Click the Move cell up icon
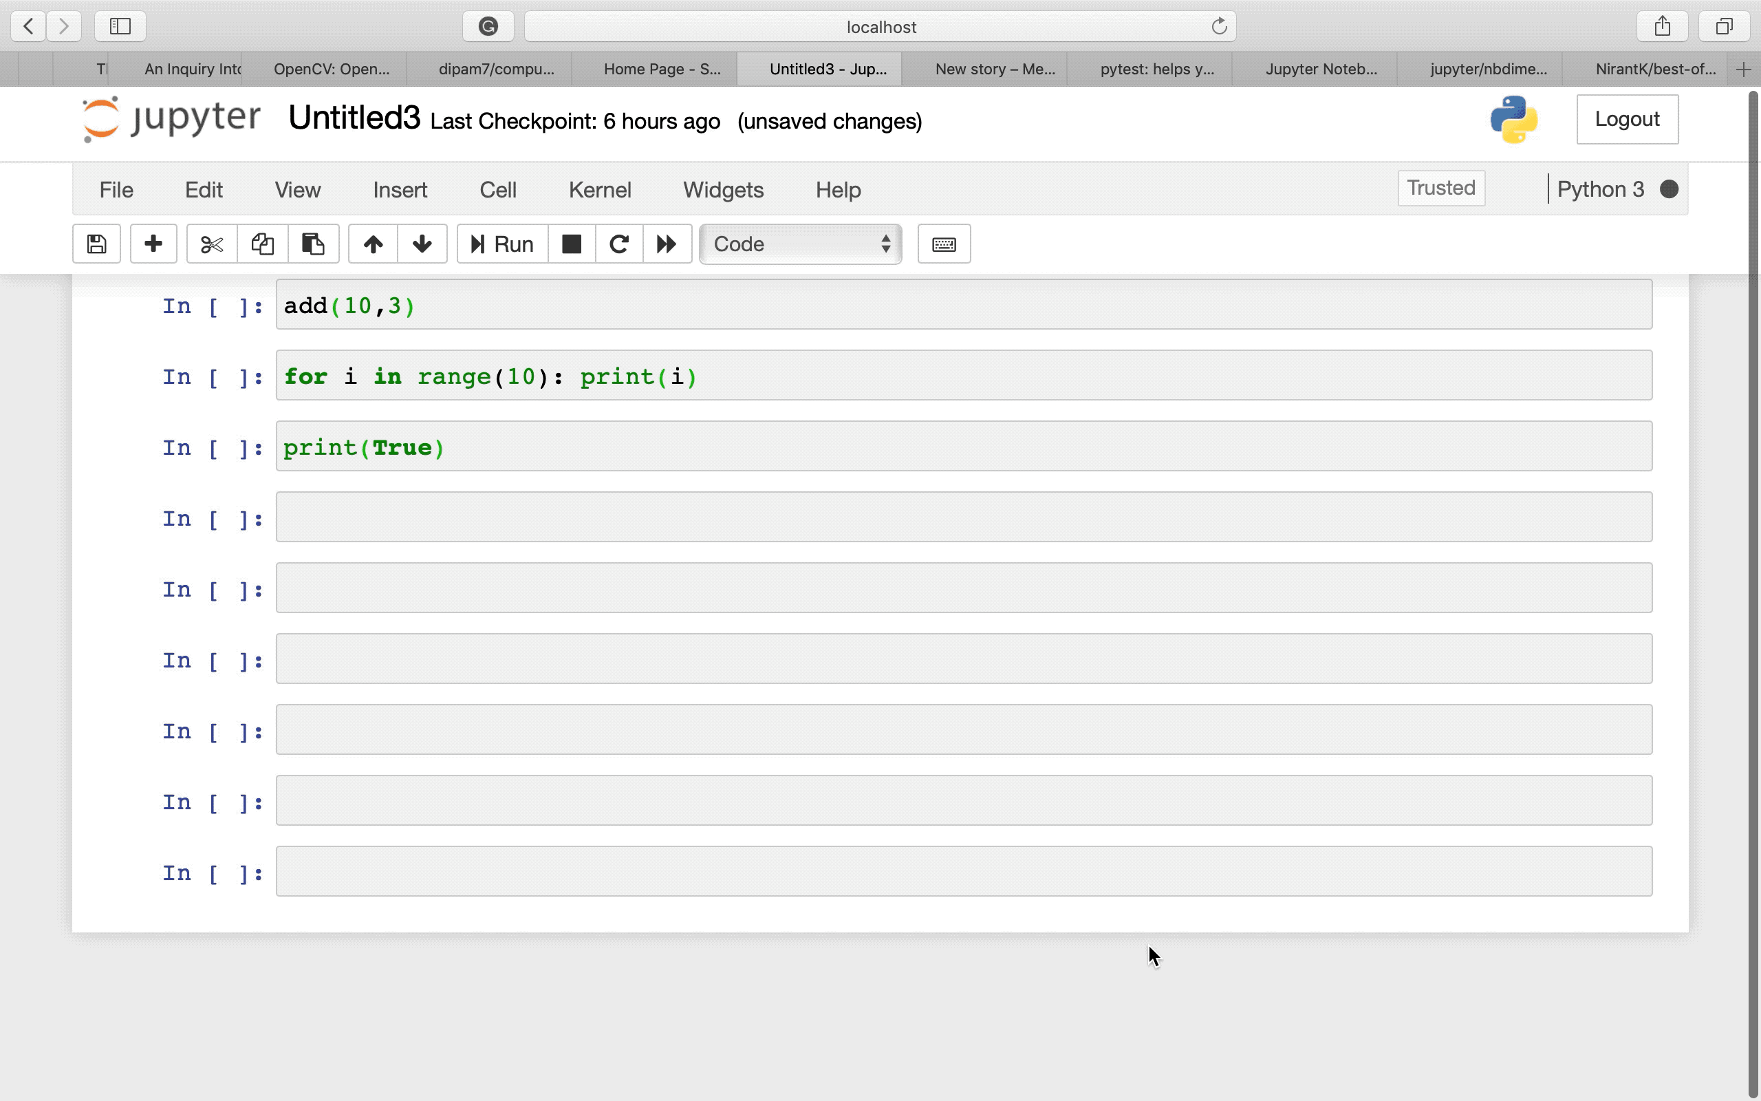1761x1101 pixels. point(373,244)
